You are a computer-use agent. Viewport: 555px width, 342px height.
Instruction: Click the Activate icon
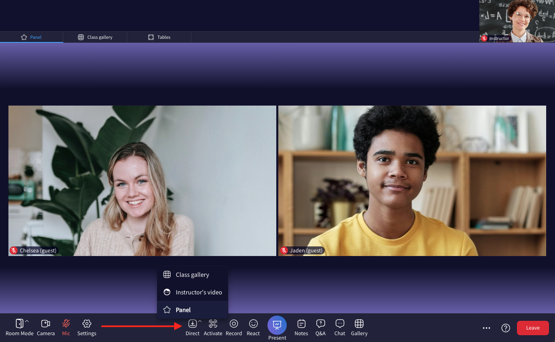pyautogui.click(x=213, y=324)
